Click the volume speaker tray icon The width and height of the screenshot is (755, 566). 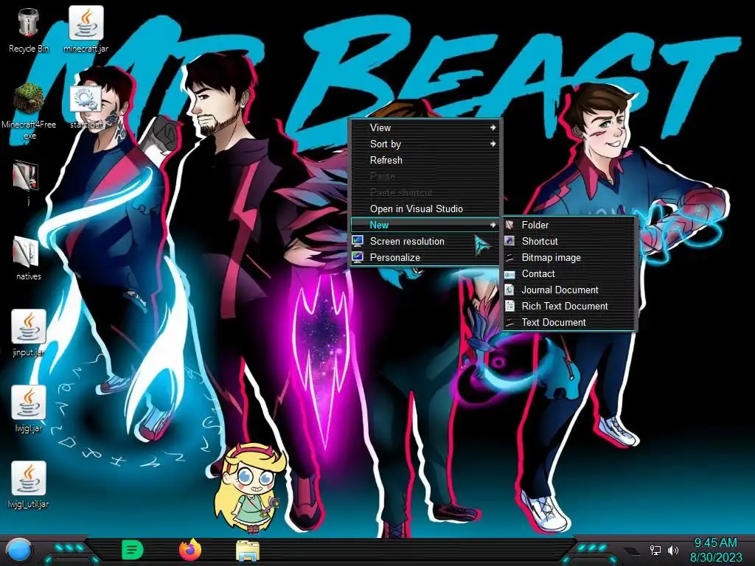[672, 550]
